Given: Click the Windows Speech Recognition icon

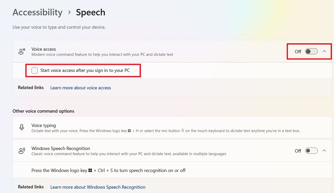Looking at the screenshot, I should click(x=21, y=151).
